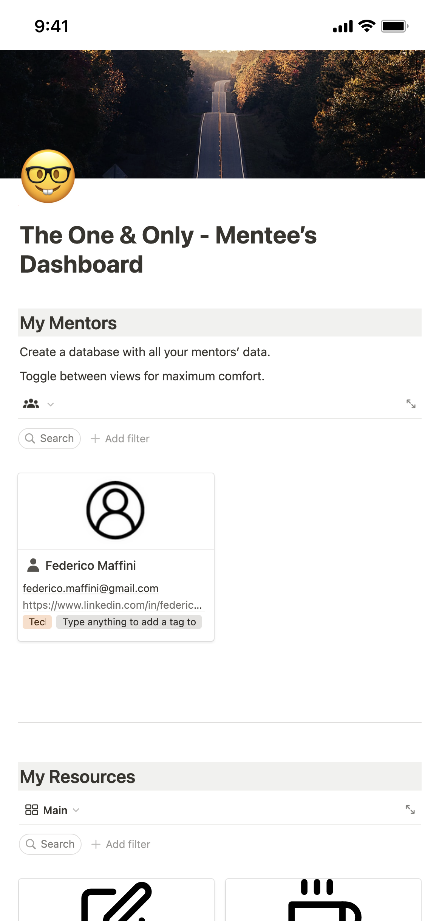The height and width of the screenshot is (921, 425).
Task: Click the plus icon beside mentors Add filter
Action: click(x=95, y=439)
